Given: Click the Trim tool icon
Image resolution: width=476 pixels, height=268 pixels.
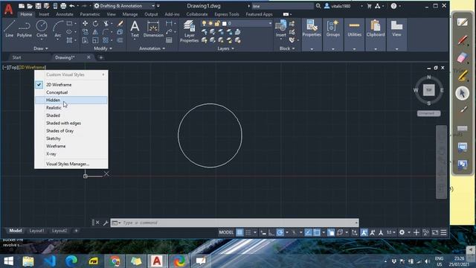Looking at the screenshot, I should click(106, 23).
